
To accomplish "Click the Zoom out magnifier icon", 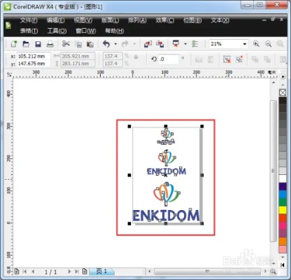I will tap(269, 44).
